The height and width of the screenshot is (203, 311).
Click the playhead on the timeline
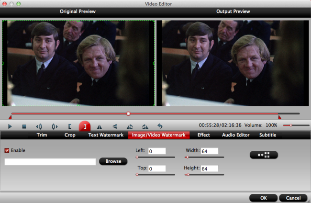tap(128, 113)
